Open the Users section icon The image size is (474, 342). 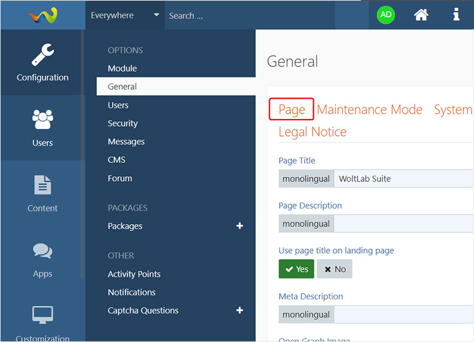(x=43, y=128)
